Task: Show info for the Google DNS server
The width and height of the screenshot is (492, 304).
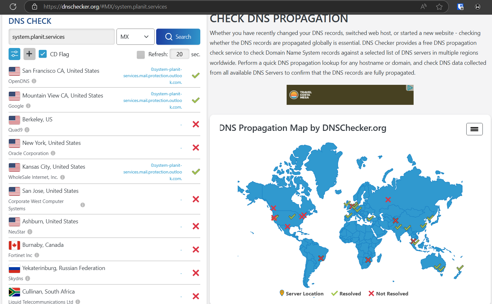Action: (x=28, y=106)
